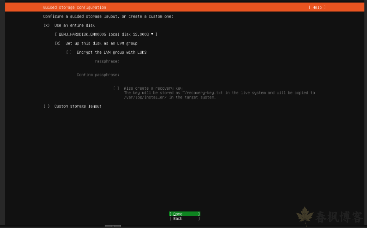Go back to the previous installer step
The image size is (367, 228).
point(184,218)
